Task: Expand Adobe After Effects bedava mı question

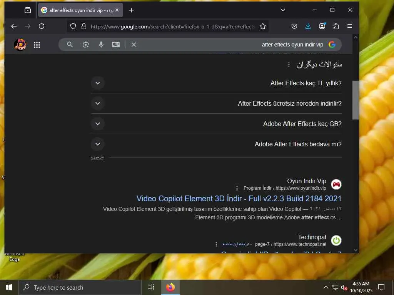Action: [x=216, y=144]
